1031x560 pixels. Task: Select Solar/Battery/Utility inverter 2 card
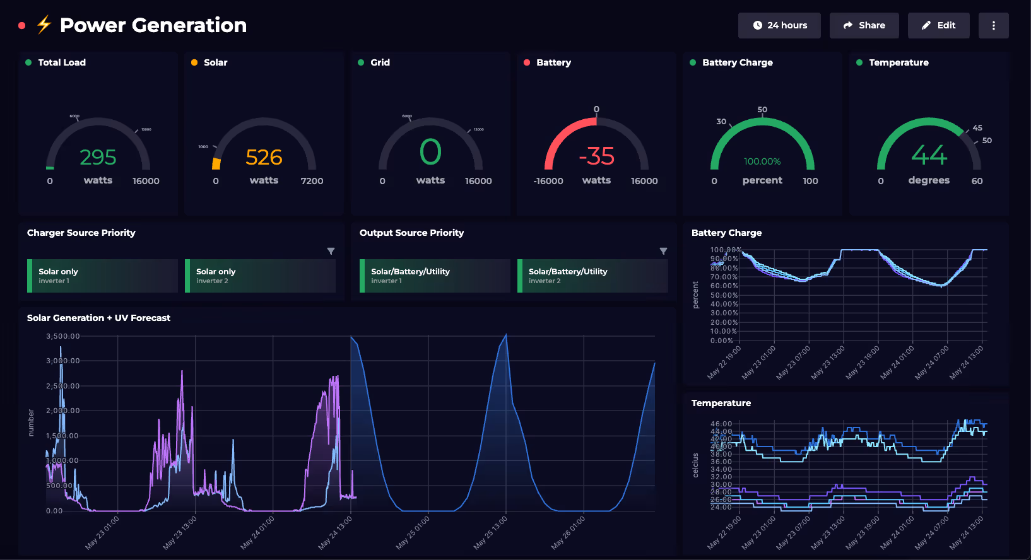(593, 276)
